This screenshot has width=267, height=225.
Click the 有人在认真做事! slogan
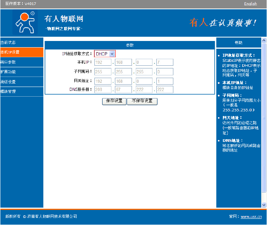[x=223, y=23]
